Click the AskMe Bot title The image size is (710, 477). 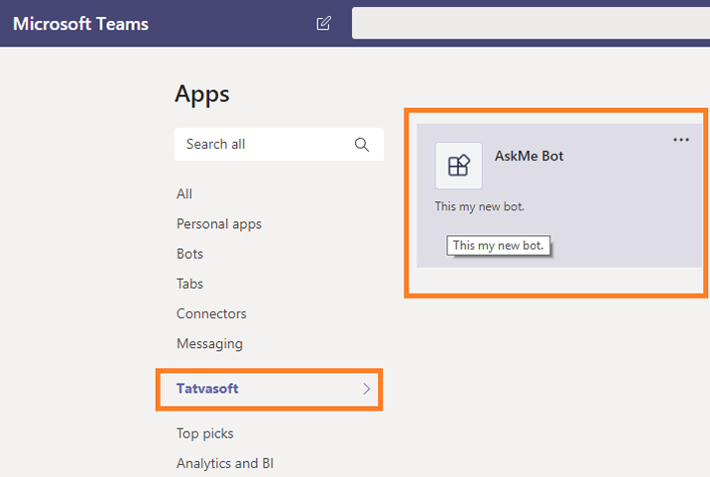tap(529, 156)
